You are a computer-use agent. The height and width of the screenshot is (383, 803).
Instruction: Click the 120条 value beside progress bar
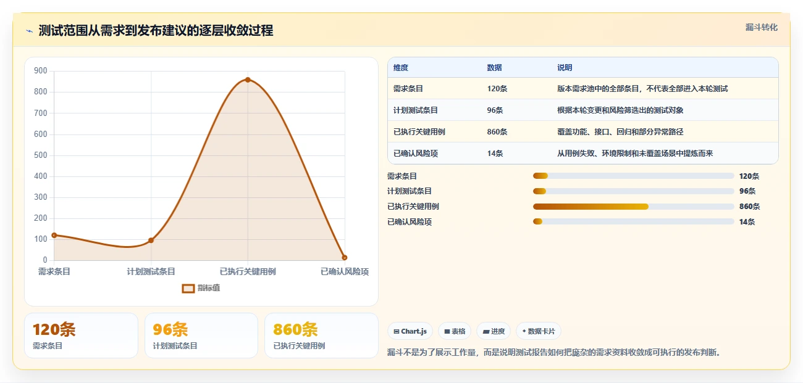749,176
